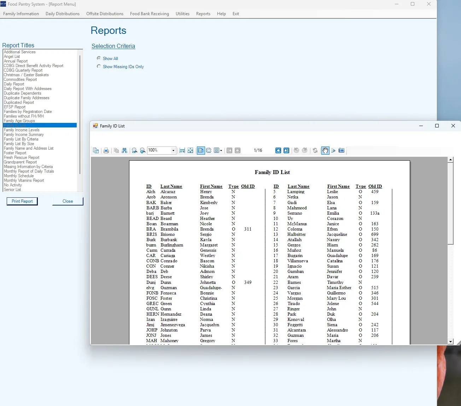461x406 pixels.
Task: Maximize the Family ID List window
Action: pos(437,126)
